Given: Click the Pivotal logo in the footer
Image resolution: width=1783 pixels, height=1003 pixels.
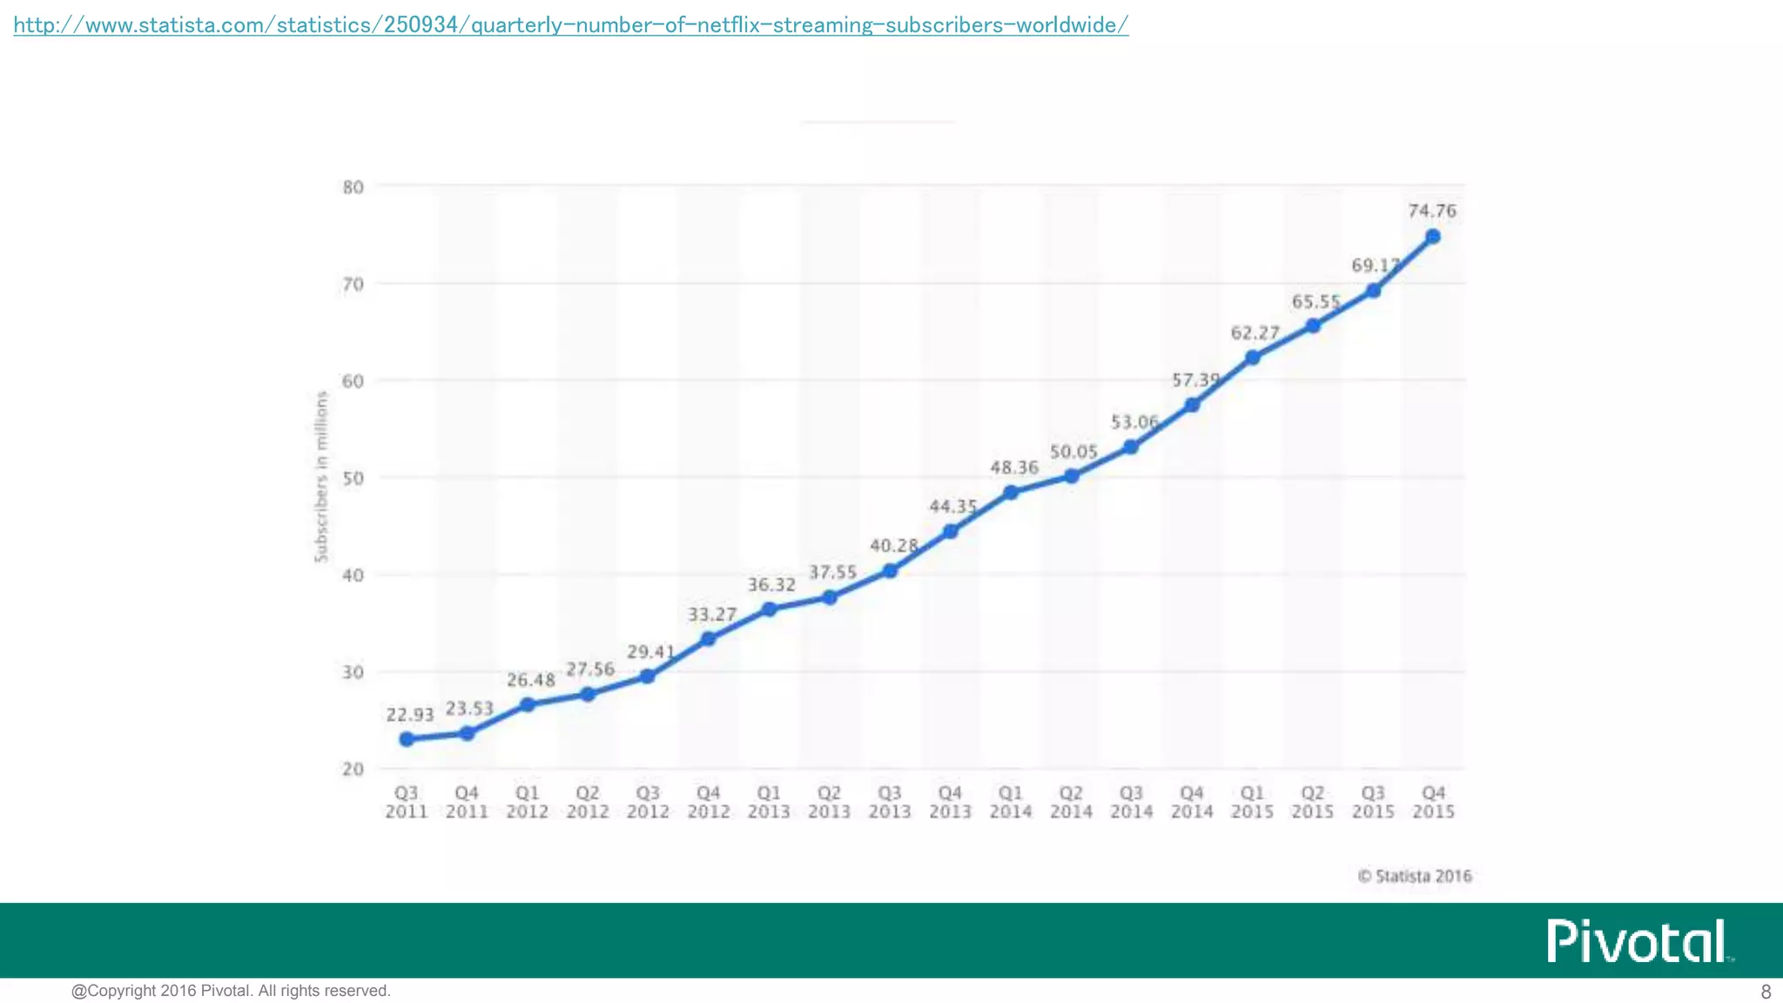Looking at the screenshot, I should (1638, 941).
